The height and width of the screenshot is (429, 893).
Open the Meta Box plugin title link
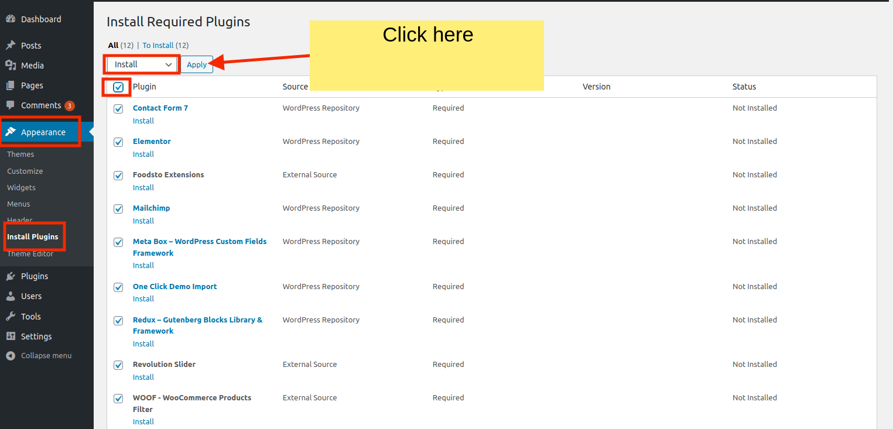(200, 248)
